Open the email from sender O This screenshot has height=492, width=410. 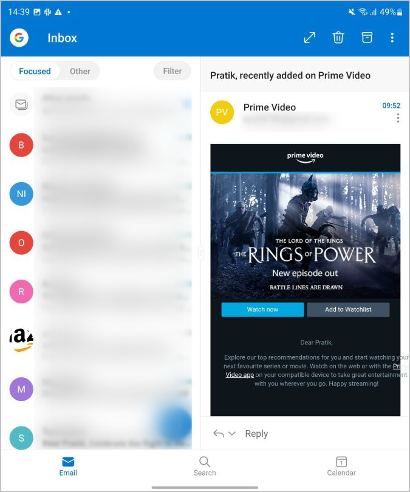click(x=101, y=243)
